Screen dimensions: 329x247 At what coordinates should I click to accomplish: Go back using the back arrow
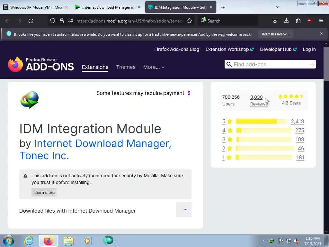[x=8, y=21]
